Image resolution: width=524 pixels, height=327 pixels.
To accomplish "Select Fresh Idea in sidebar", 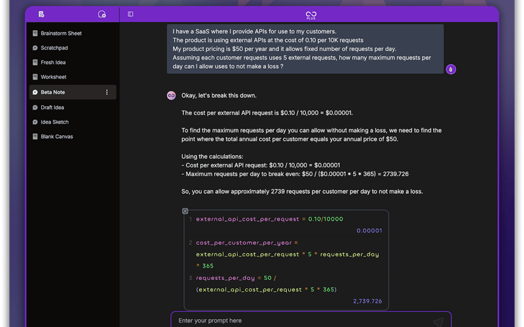I will click(x=73, y=62).
